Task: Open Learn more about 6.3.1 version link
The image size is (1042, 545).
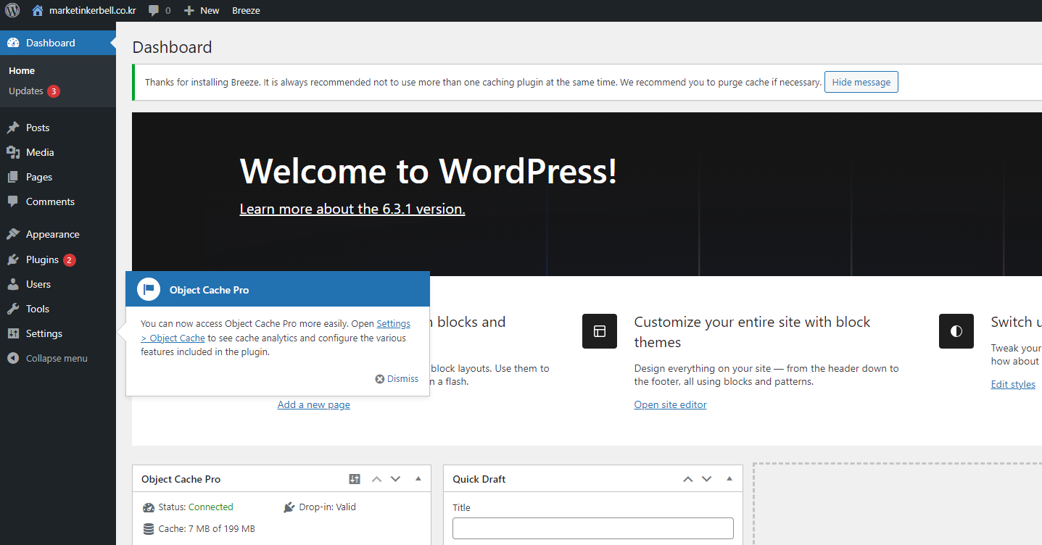Action: pyautogui.click(x=352, y=209)
